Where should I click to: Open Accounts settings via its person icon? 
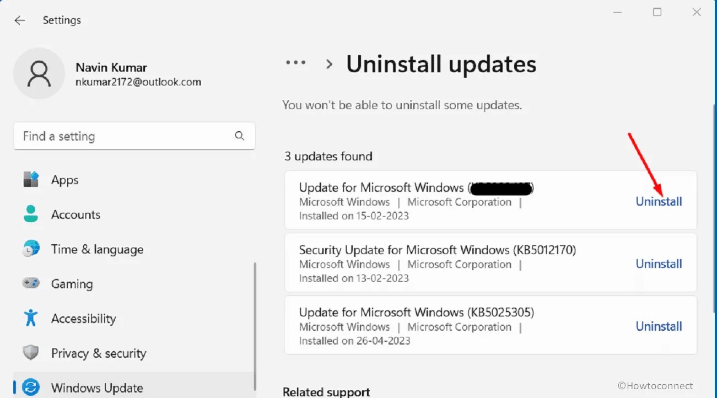coord(30,214)
